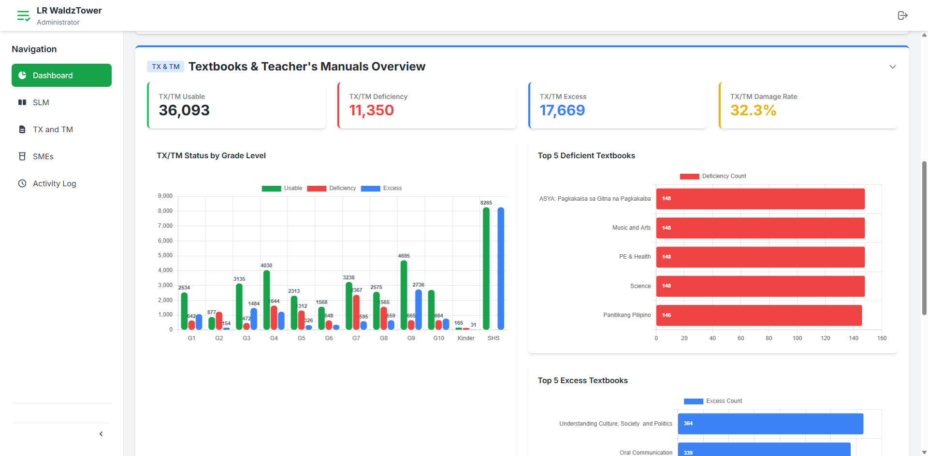Click the 36,093 usable value

click(184, 111)
